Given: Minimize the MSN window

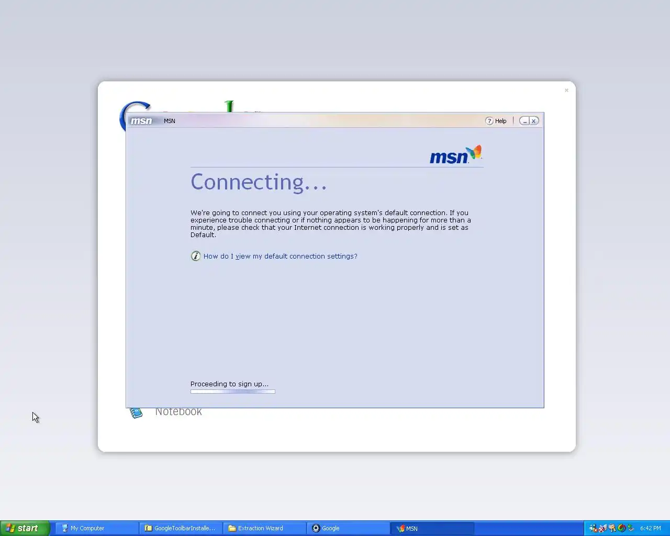Looking at the screenshot, I should (x=524, y=121).
